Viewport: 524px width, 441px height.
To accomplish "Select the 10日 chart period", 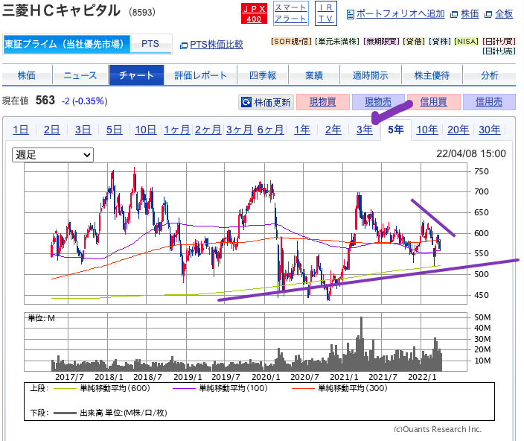I will tap(146, 130).
